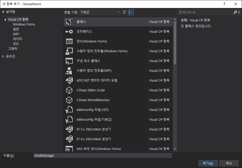
Task: Click the 이름 field containing HookManager
Action: coord(103,155)
